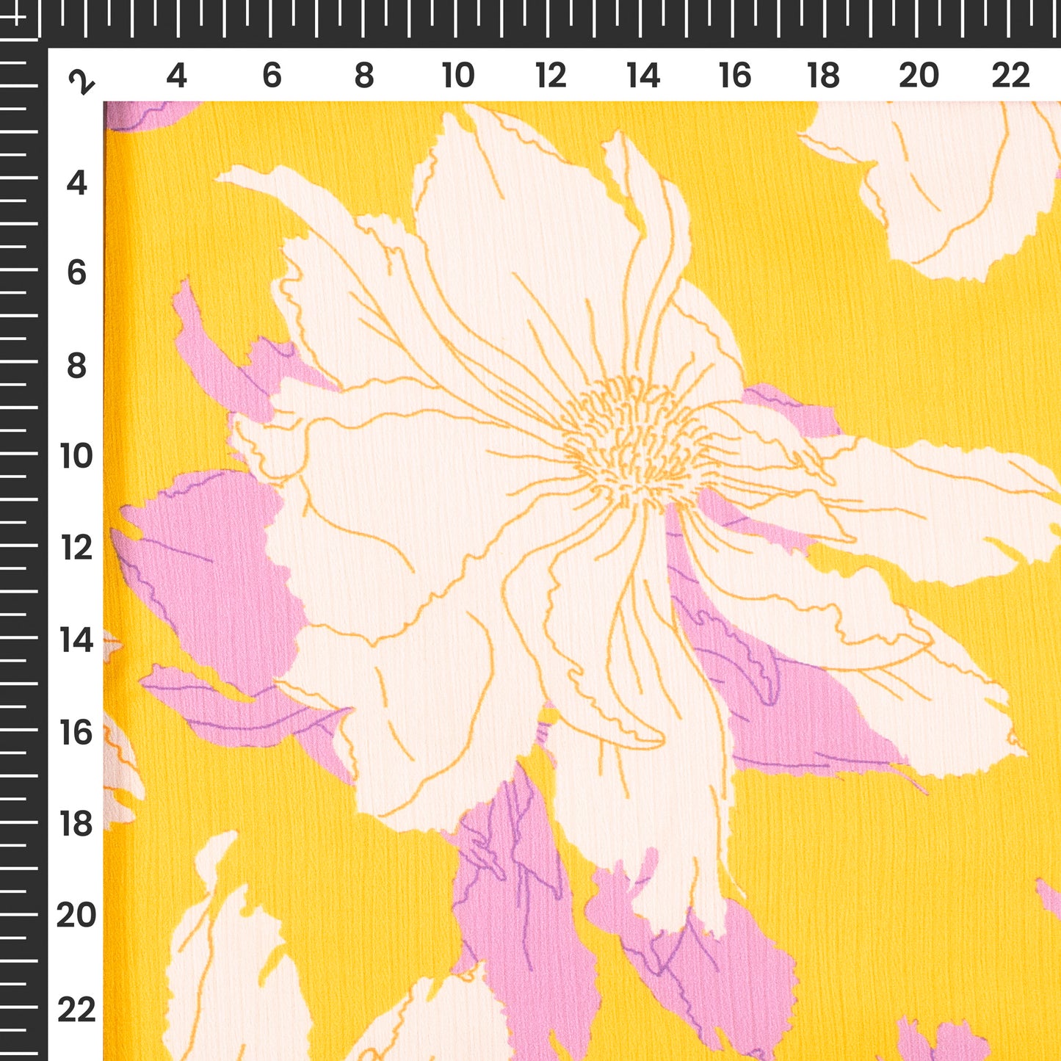Select the 16 mark on the vertical ruler
This screenshot has height=1061, width=1061.
click(76, 733)
